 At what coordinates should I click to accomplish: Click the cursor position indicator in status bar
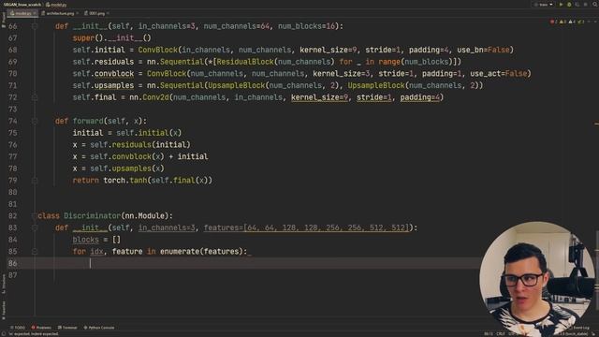tap(489, 334)
